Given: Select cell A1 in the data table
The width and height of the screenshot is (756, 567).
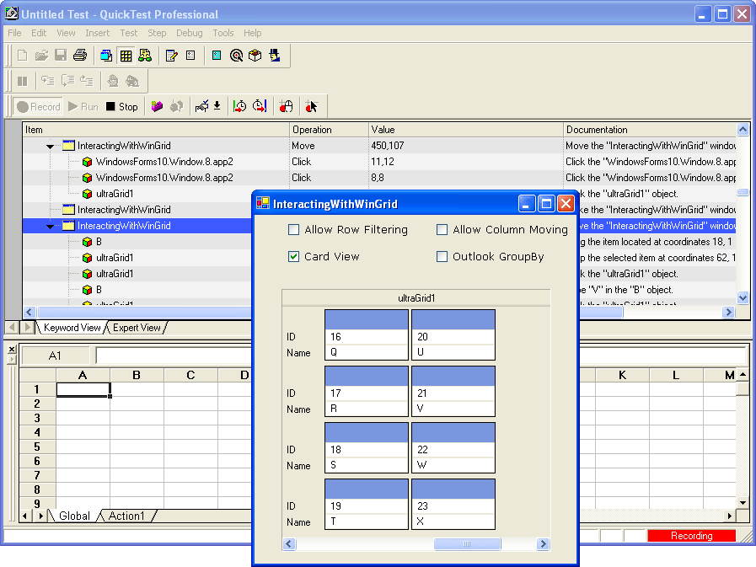Looking at the screenshot, I should coord(83,389).
